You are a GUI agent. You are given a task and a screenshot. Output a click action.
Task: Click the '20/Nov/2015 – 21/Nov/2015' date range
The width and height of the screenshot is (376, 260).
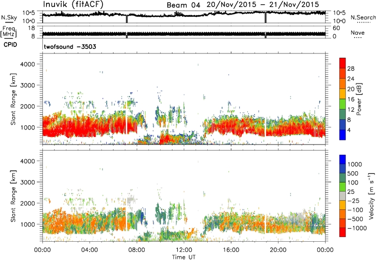(x=263, y=5)
